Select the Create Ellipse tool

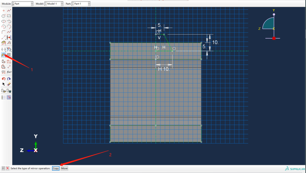pyautogui.click(x=3, y=21)
